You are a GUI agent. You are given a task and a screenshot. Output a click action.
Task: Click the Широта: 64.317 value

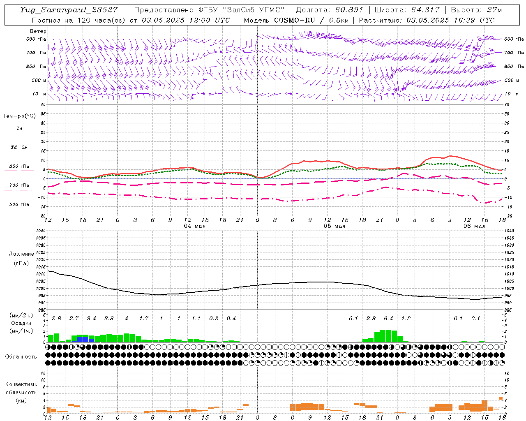(407, 10)
